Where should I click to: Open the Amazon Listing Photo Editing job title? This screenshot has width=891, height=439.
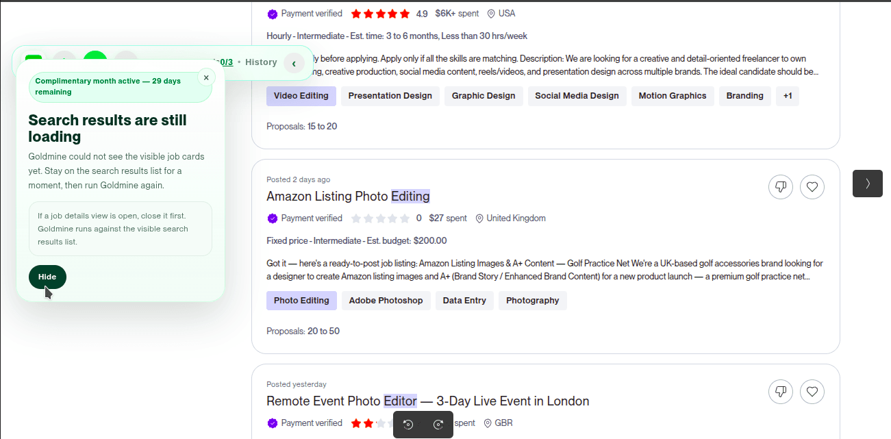coord(348,197)
